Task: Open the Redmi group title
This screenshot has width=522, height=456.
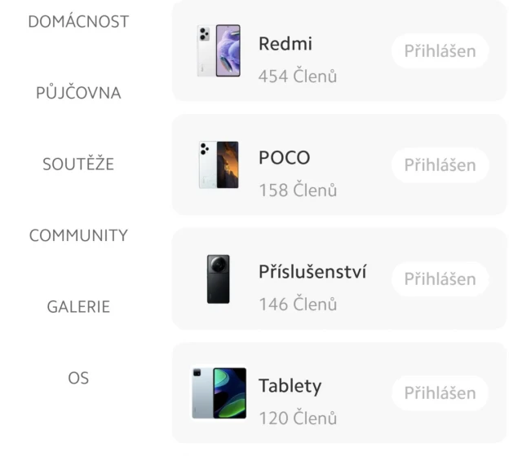Action: pyautogui.click(x=285, y=44)
